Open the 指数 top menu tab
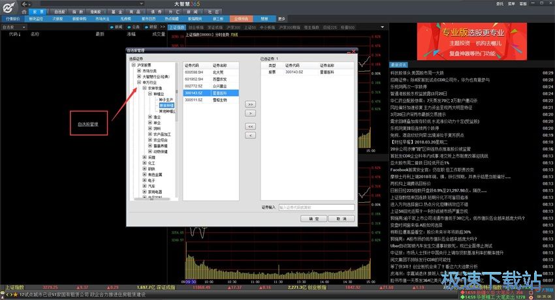This screenshot has width=555, height=300. click(x=77, y=12)
